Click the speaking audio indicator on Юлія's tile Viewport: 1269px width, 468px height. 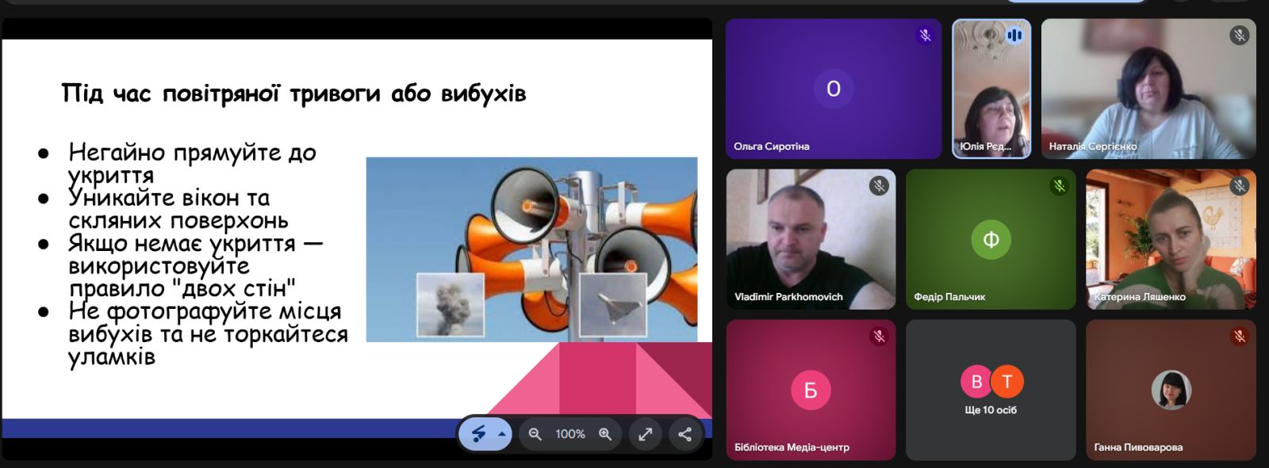(1014, 36)
